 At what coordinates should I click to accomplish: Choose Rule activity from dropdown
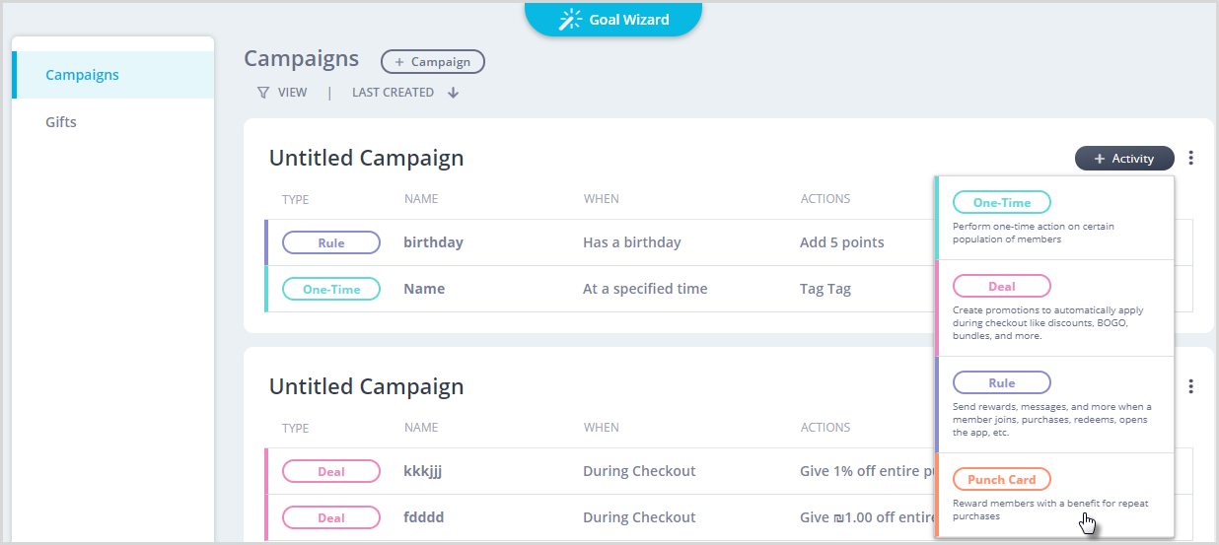tap(1054, 404)
